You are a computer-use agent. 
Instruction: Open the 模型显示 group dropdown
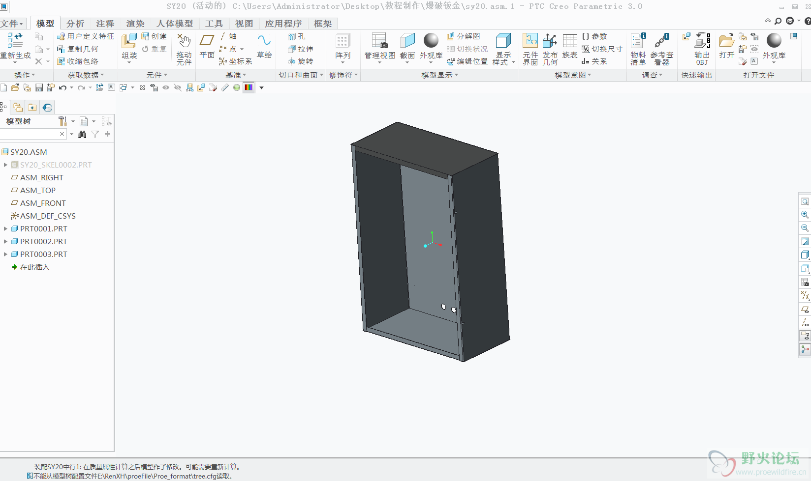(x=439, y=75)
